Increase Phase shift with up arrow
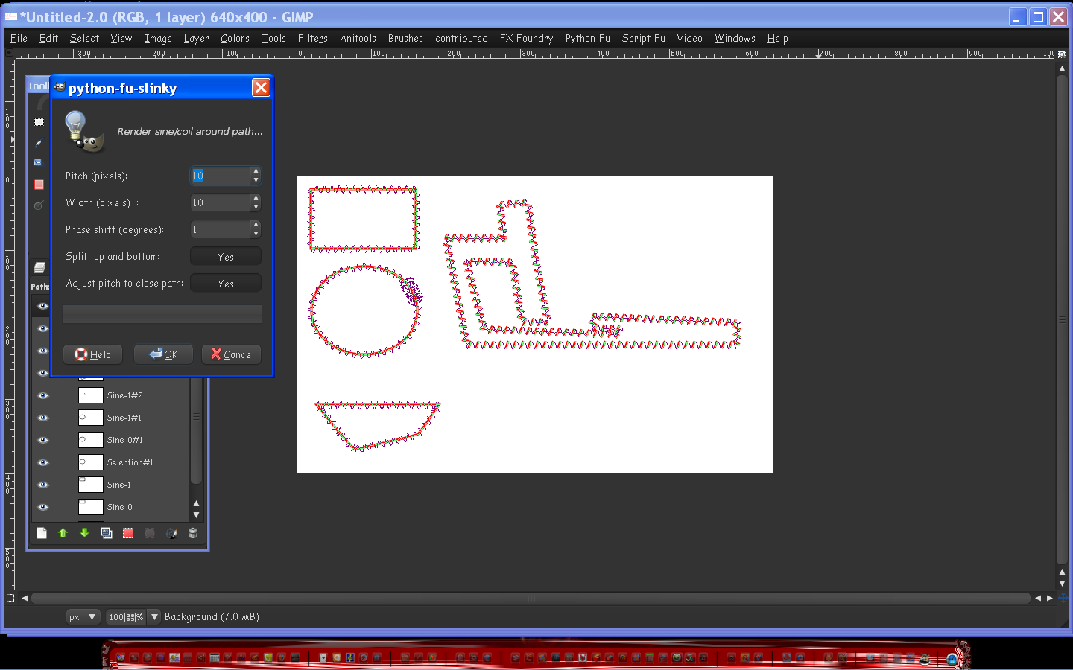This screenshot has width=1073, height=670. tap(256, 225)
